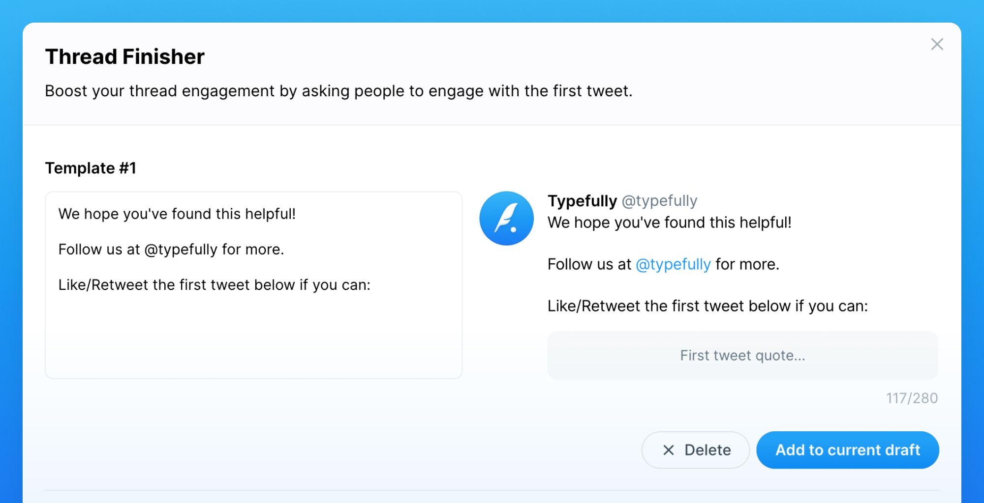Open the blue @typefully mention link
The image size is (984, 503).
[673, 264]
